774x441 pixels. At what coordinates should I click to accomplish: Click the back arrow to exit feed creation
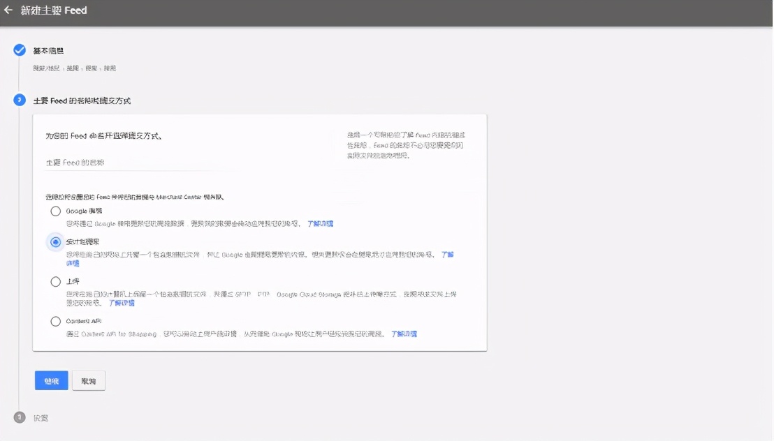[x=10, y=10]
